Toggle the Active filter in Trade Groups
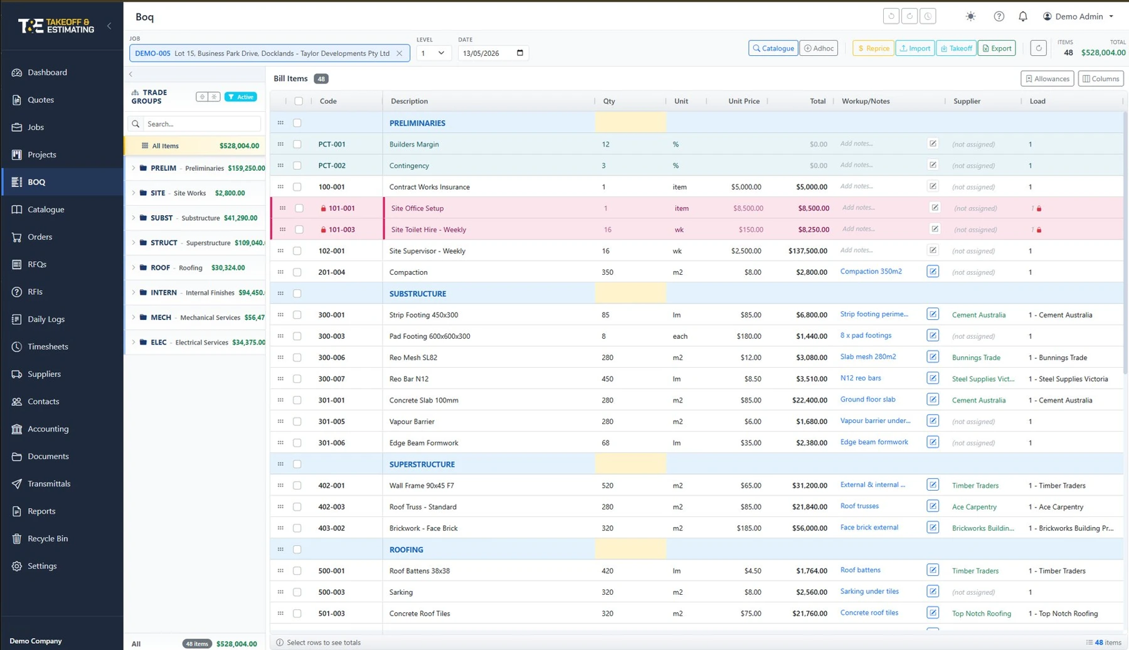The height and width of the screenshot is (650, 1129). point(241,97)
